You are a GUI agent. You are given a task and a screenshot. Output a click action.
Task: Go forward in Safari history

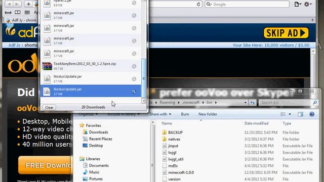click(x=17, y=4)
